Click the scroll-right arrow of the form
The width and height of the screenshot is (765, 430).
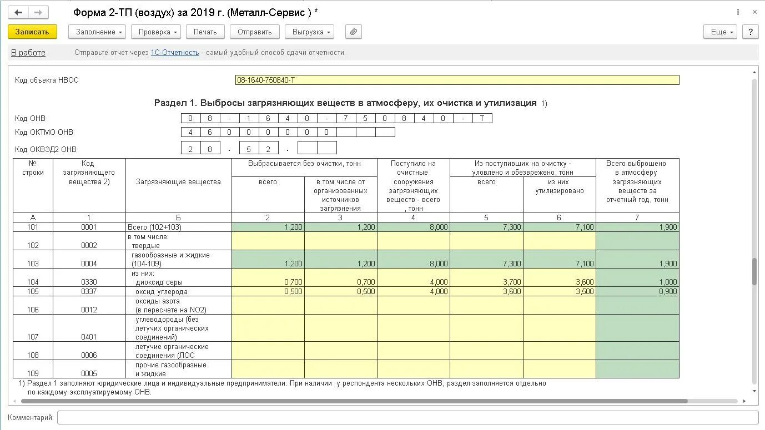click(746, 401)
